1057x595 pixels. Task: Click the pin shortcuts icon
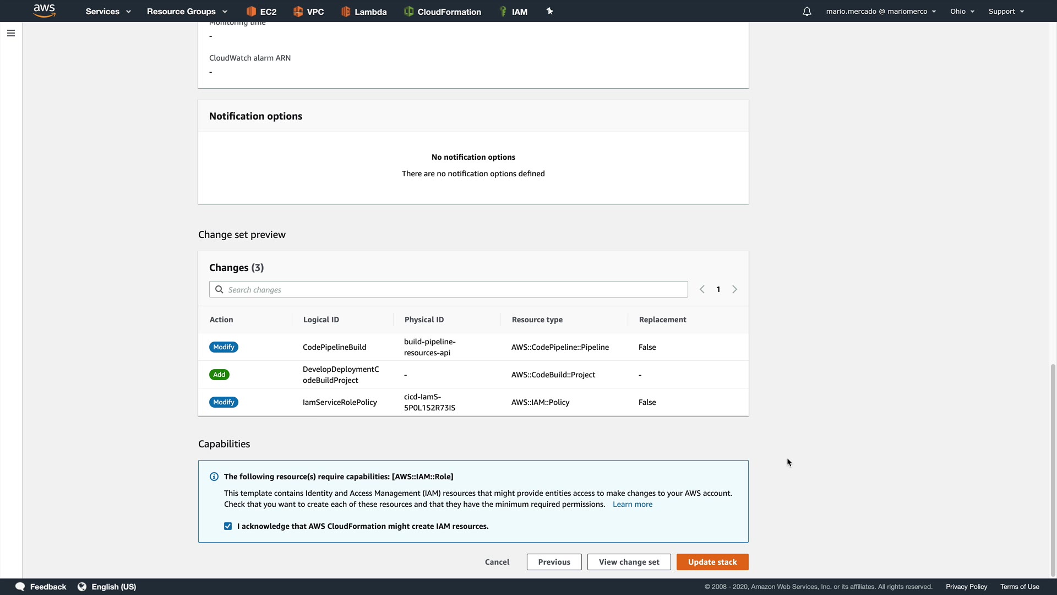549,11
